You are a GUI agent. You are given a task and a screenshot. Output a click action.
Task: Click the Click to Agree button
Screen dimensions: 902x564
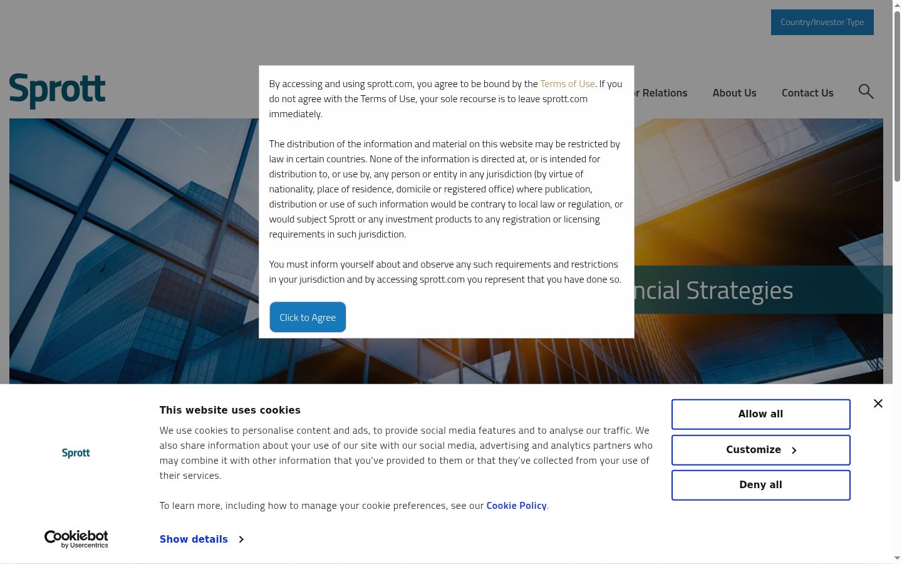click(308, 317)
